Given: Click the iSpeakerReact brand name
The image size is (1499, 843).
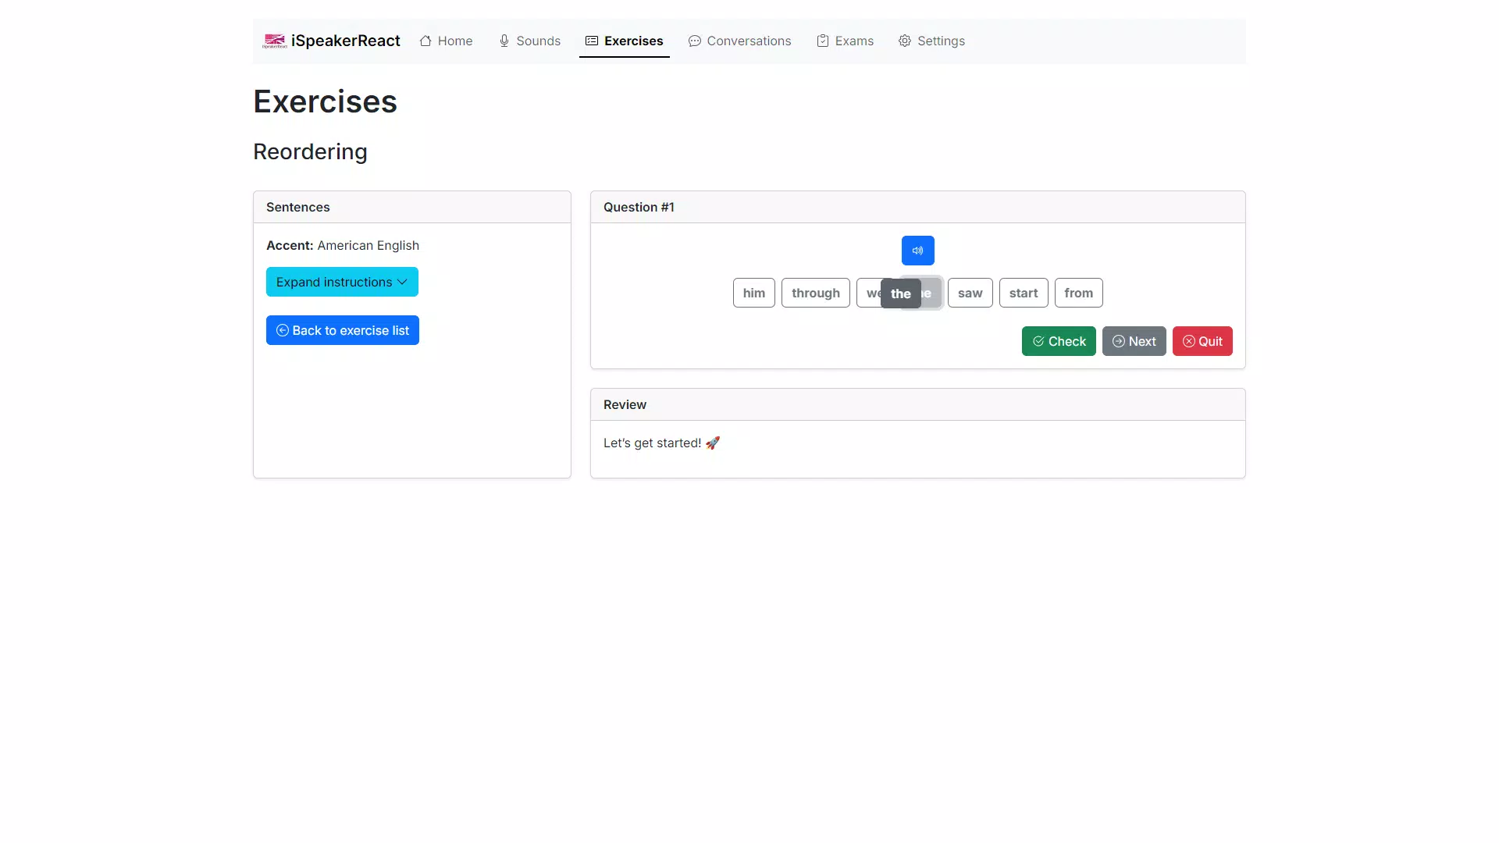Looking at the screenshot, I should pyautogui.click(x=346, y=41).
